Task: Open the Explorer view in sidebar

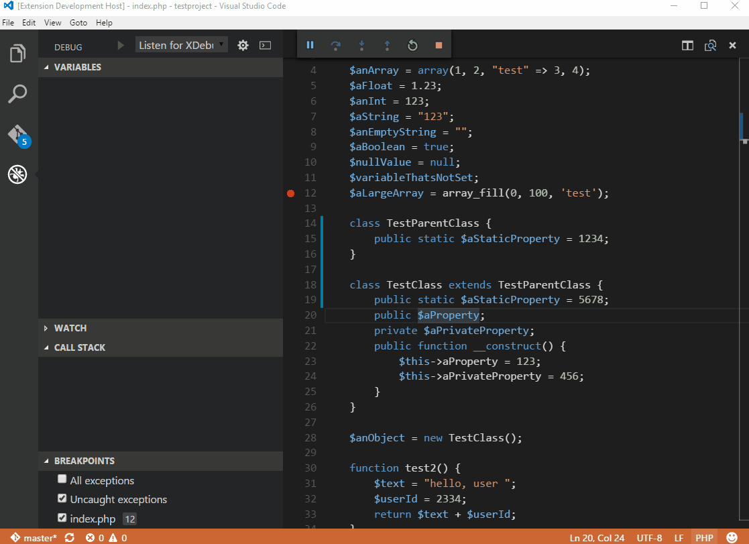Action: [17, 53]
